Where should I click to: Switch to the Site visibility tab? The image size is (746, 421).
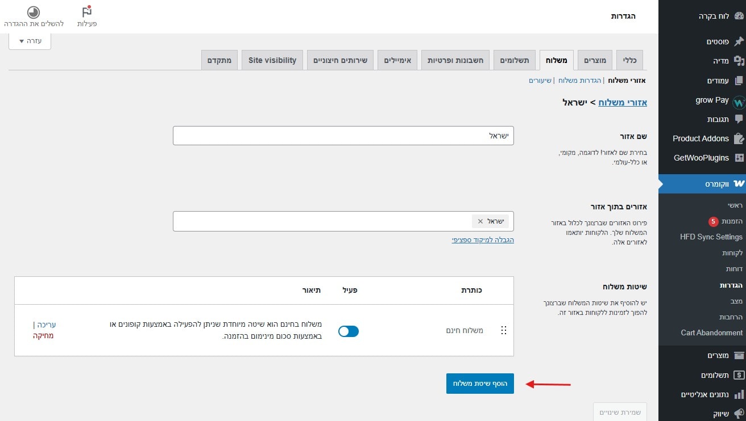pyautogui.click(x=272, y=60)
